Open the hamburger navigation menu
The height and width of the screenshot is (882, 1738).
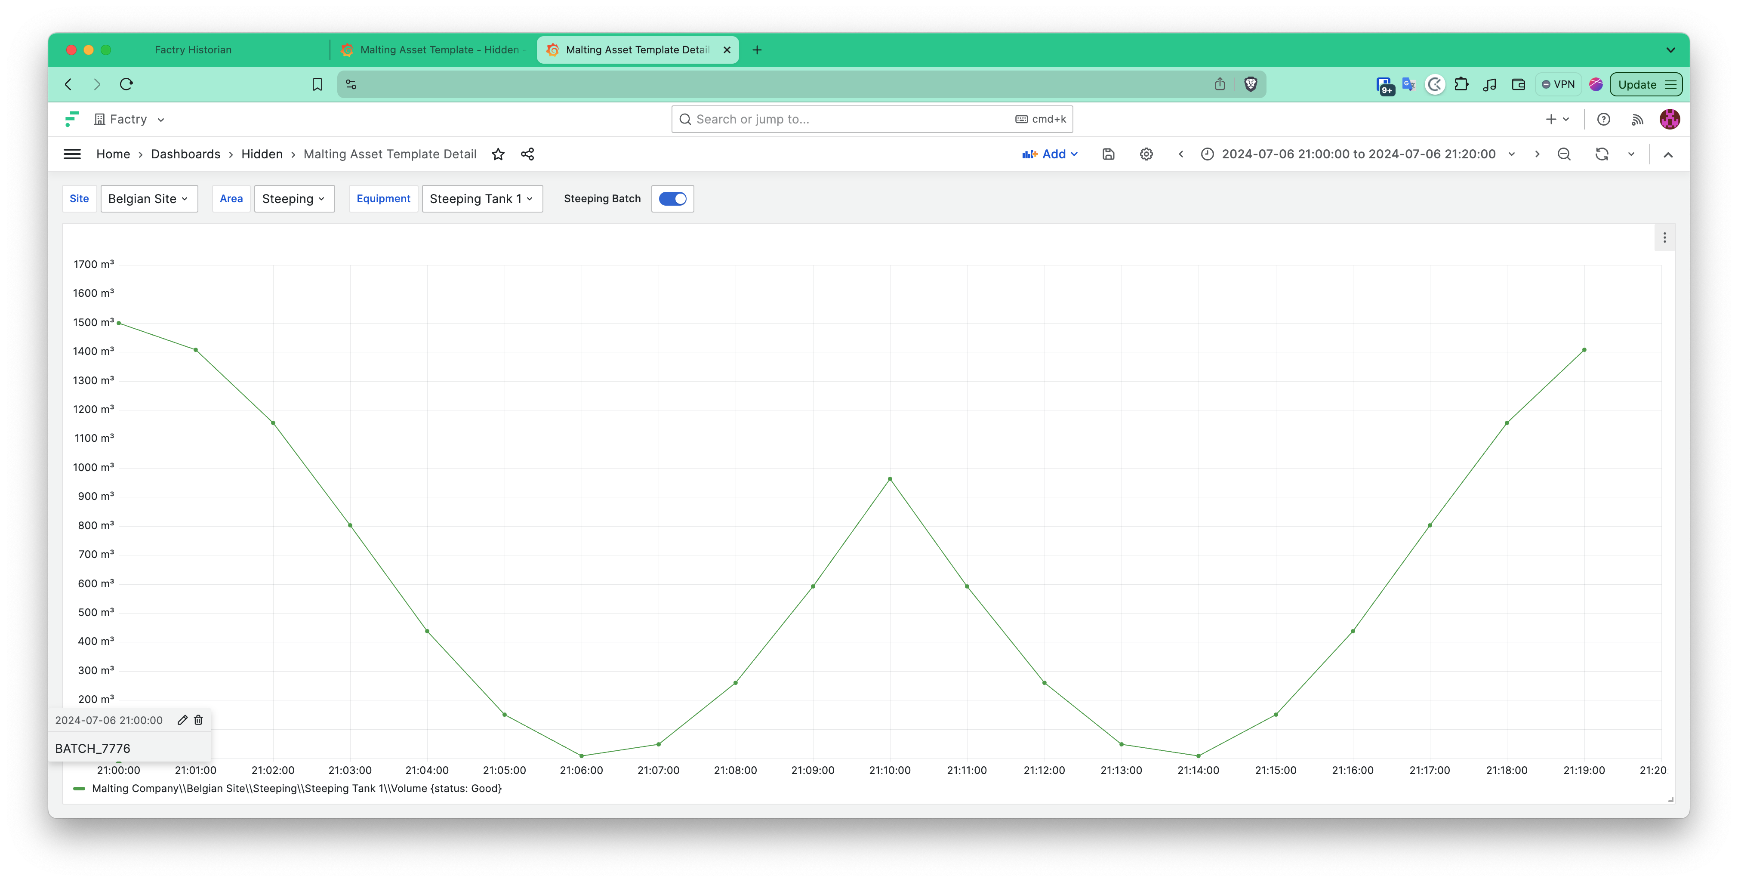[72, 154]
